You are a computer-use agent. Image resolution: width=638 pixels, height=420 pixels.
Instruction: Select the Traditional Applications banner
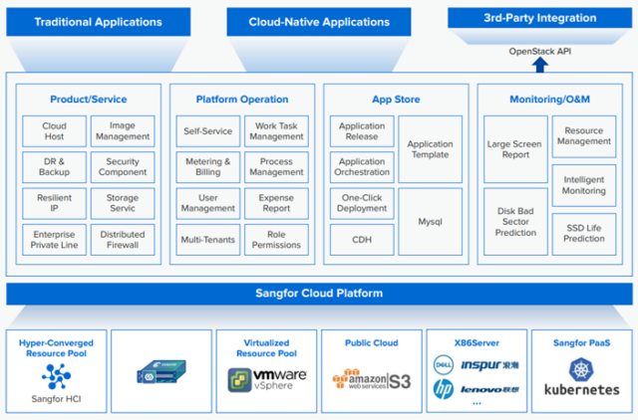pyautogui.click(x=99, y=22)
